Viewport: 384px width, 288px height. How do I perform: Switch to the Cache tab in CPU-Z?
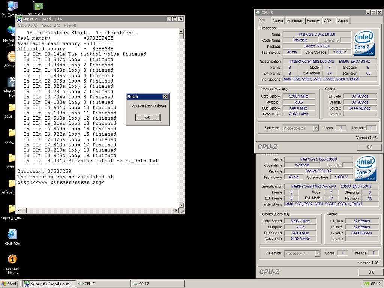point(277,21)
